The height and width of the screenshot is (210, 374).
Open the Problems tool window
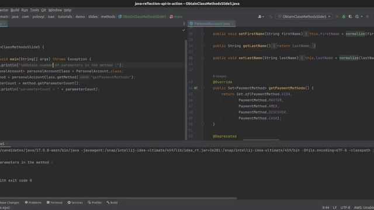33,202
